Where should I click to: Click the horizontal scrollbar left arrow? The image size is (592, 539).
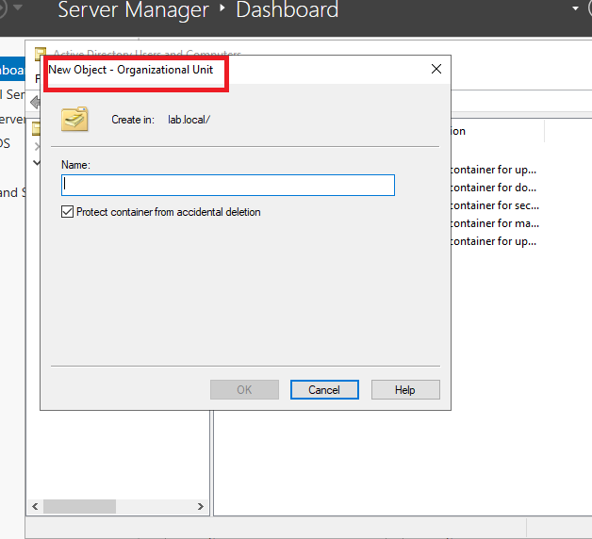coord(36,507)
